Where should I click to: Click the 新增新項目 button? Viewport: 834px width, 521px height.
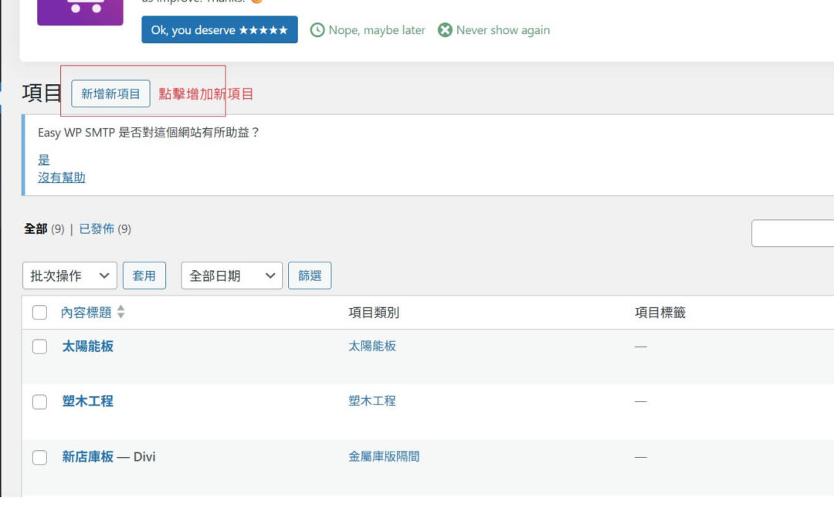pos(110,93)
